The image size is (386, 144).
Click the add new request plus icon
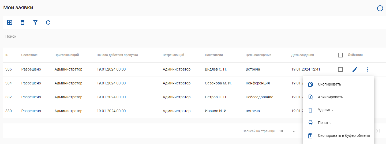(10, 22)
